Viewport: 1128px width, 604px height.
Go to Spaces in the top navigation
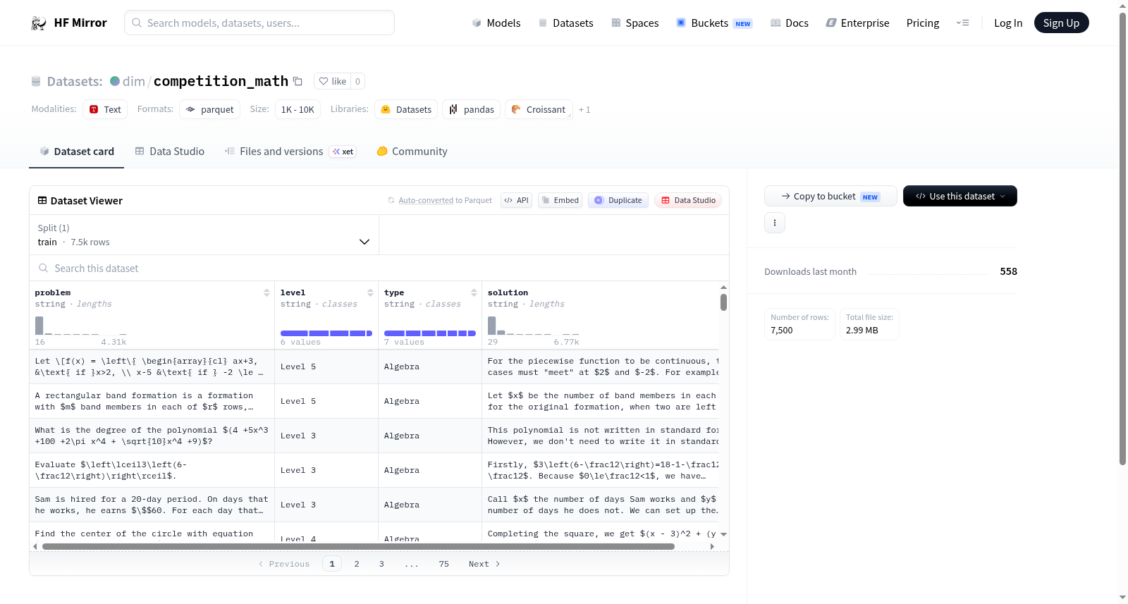pos(635,23)
